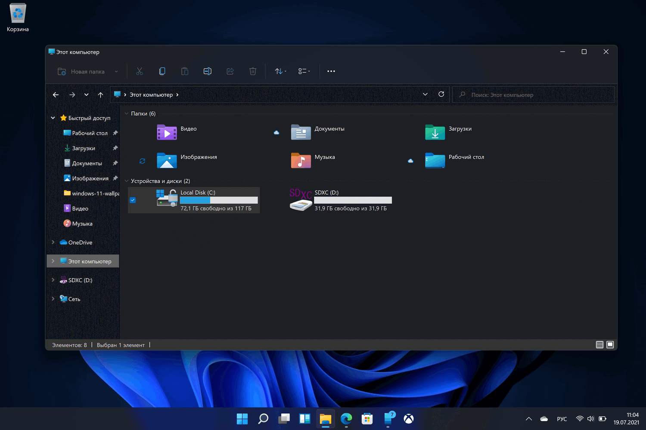Click the SDXC (D:) storage usage bar

353,200
